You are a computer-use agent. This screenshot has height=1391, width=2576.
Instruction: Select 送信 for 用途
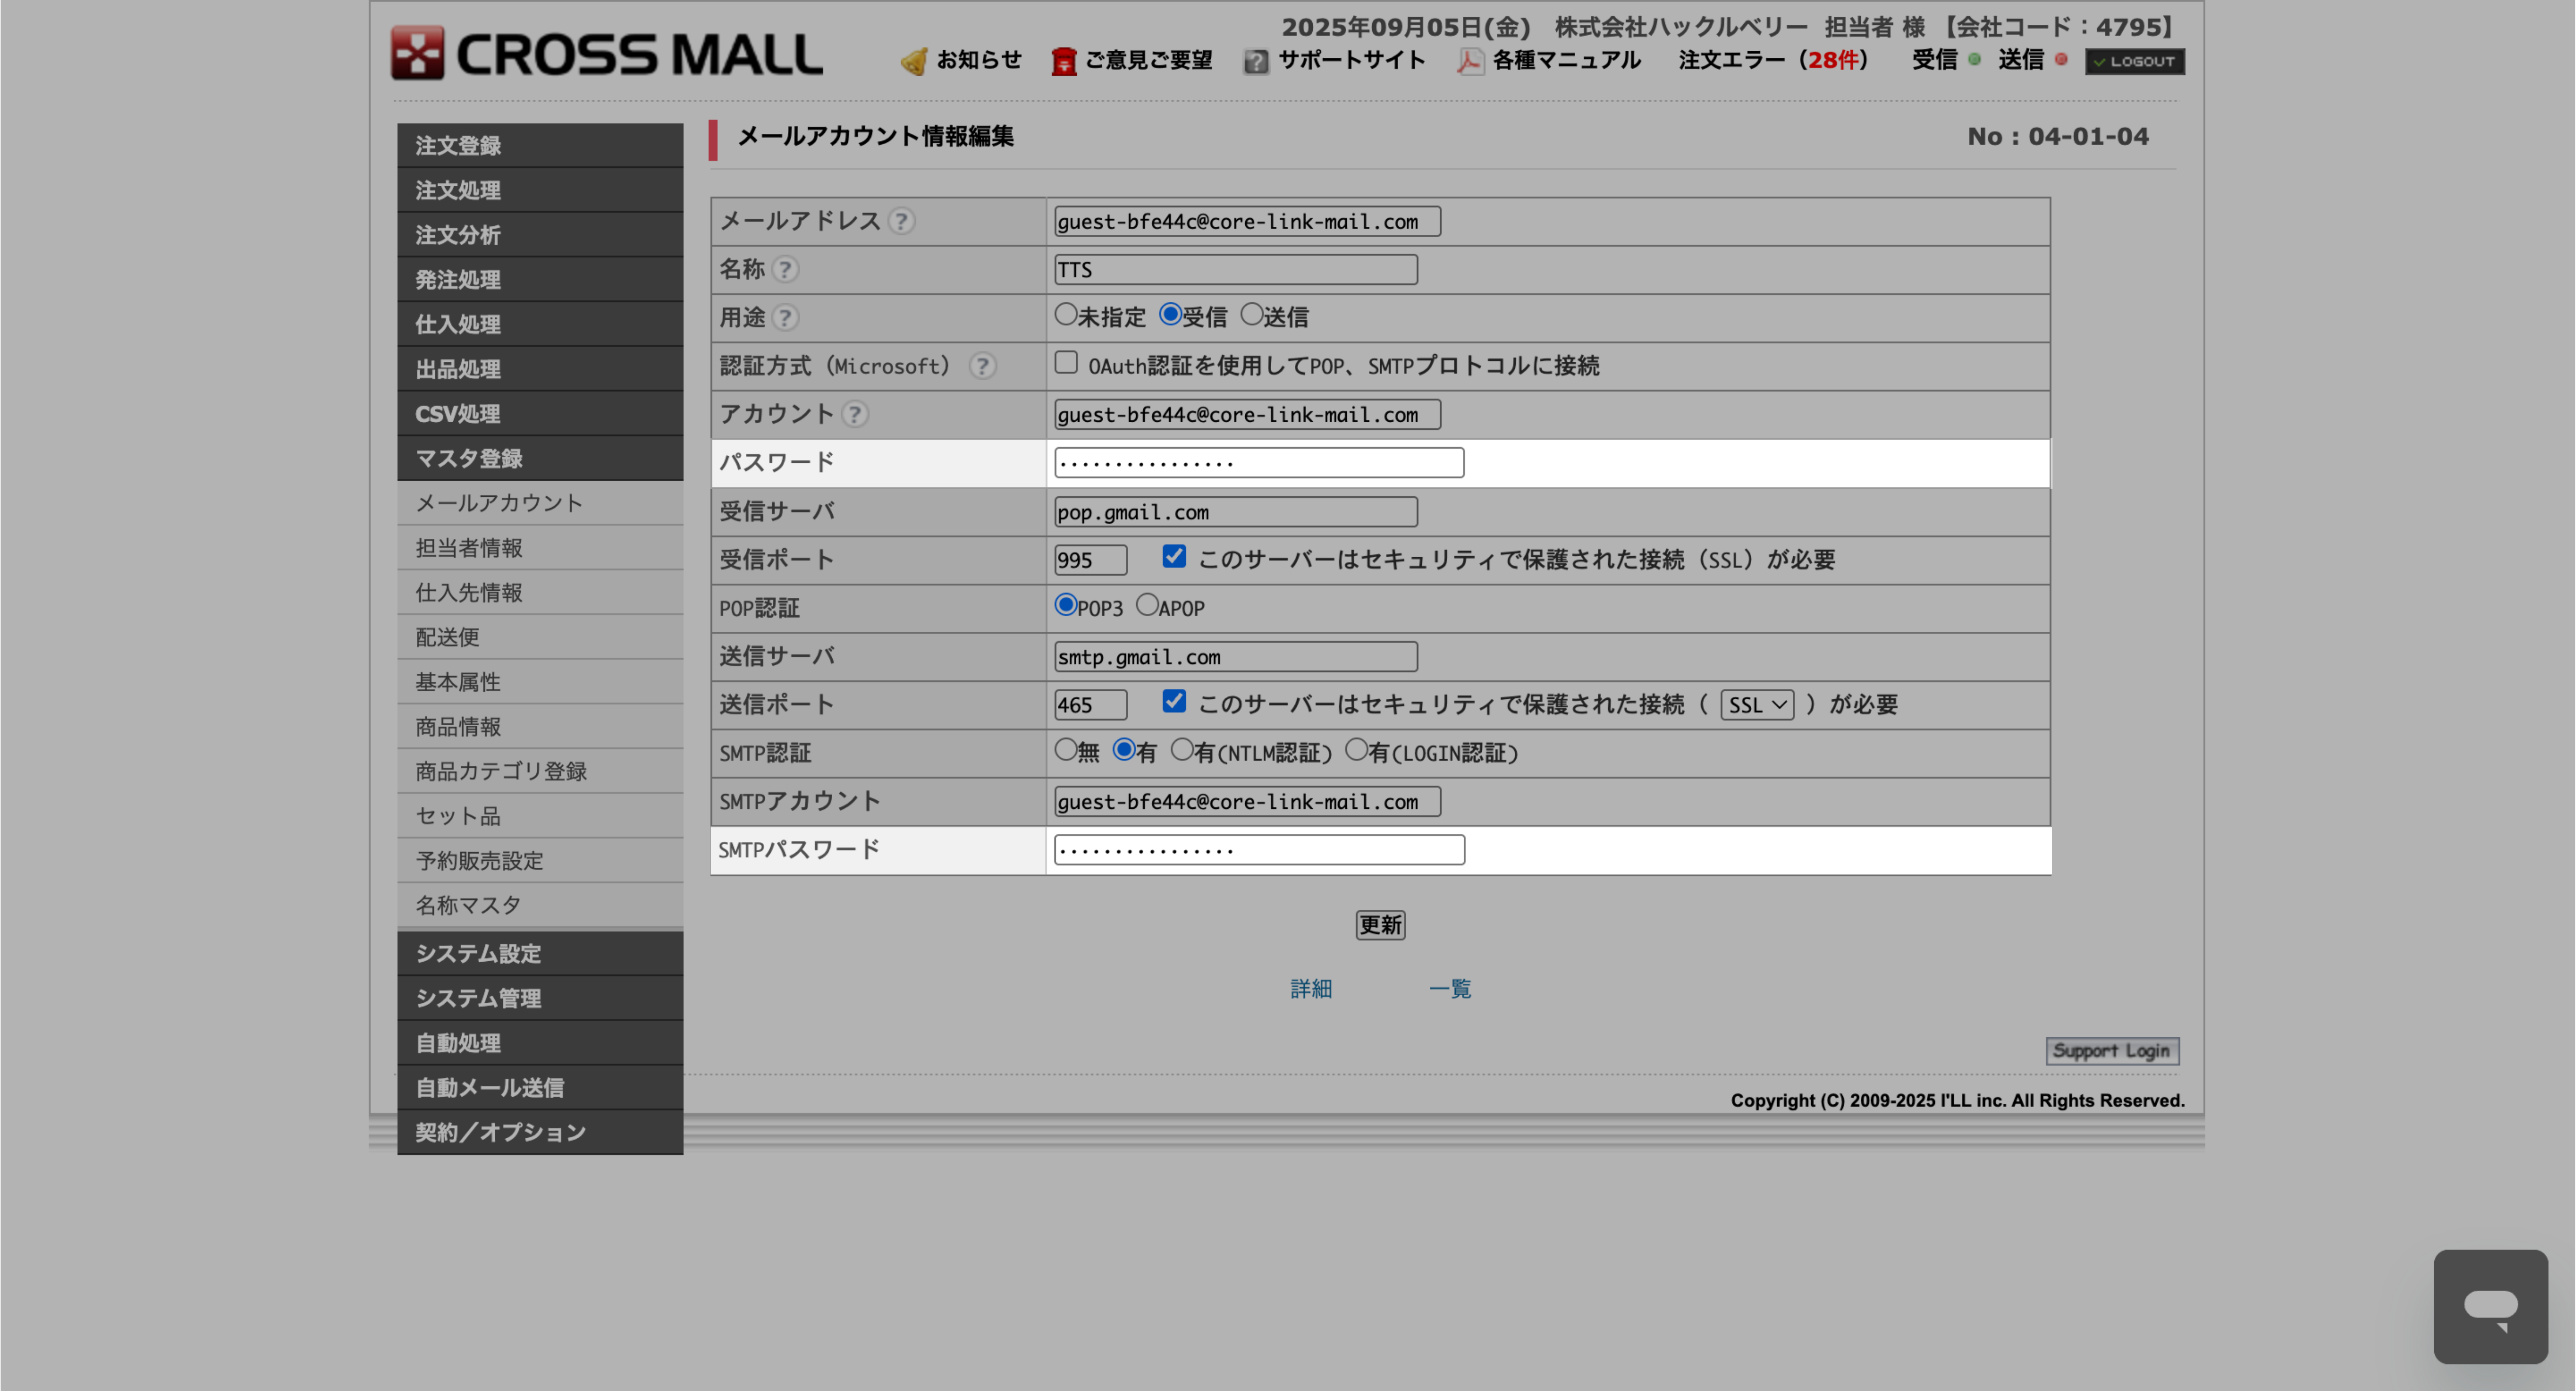(1251, 315)
